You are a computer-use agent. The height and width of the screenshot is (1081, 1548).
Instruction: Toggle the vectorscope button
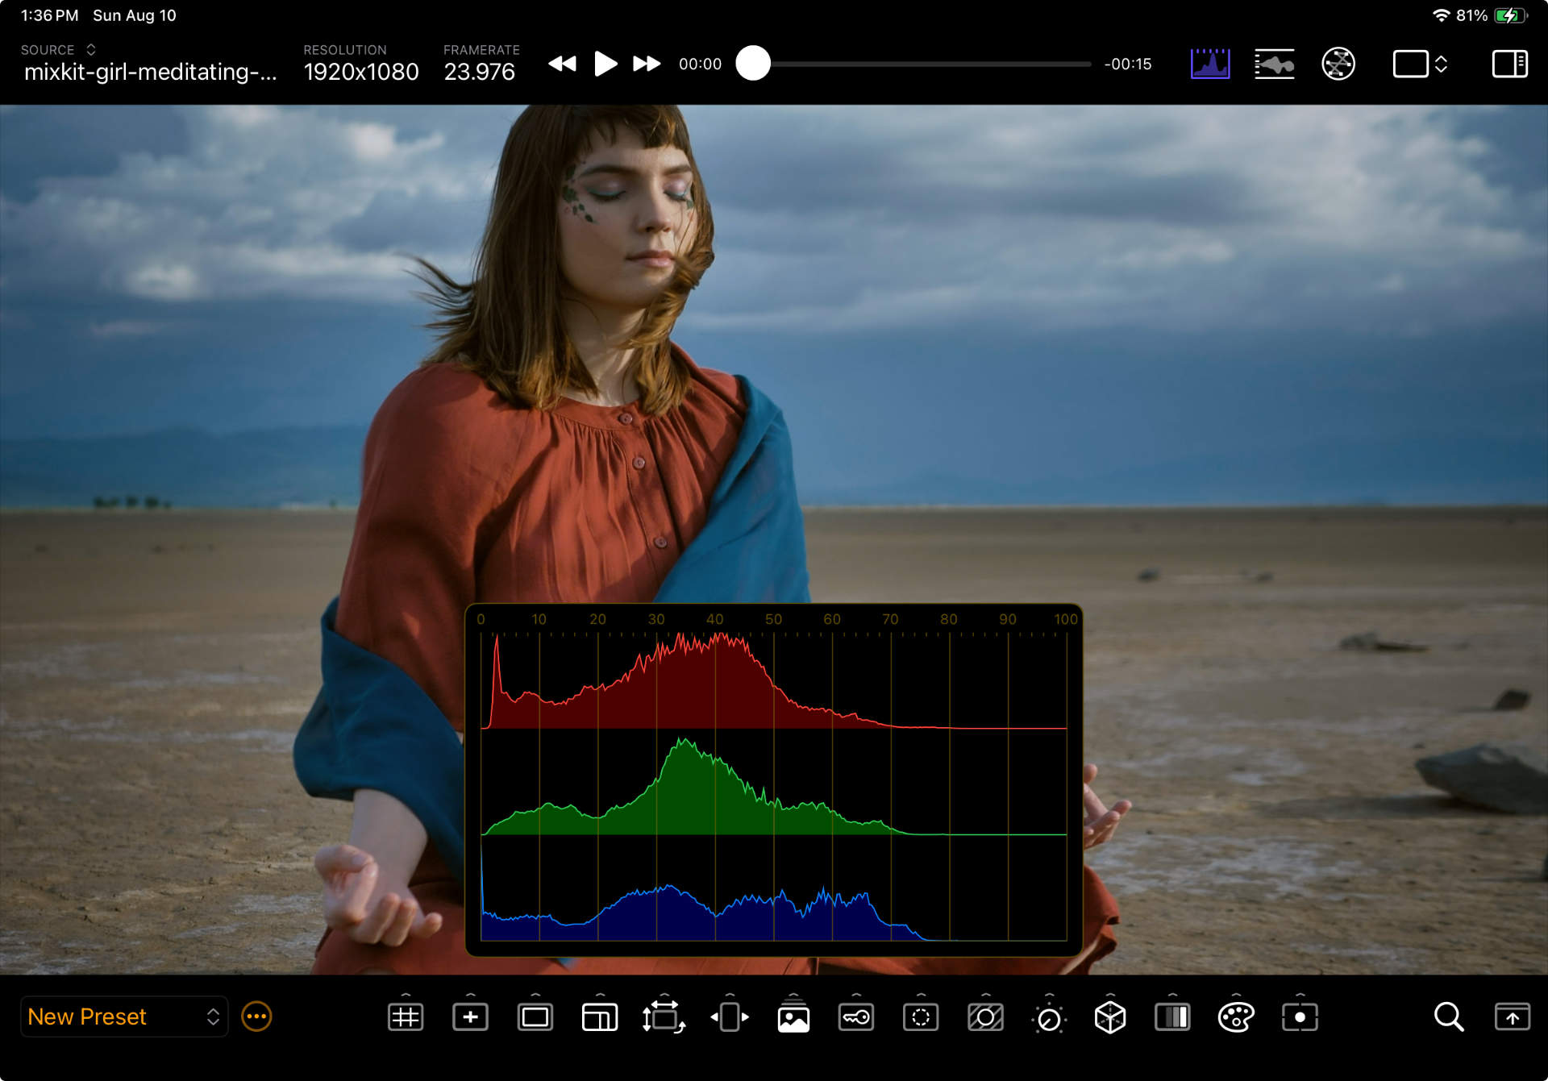point(1338,64)
